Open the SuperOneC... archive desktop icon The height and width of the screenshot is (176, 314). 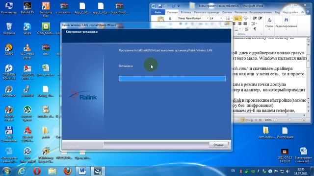119,8
